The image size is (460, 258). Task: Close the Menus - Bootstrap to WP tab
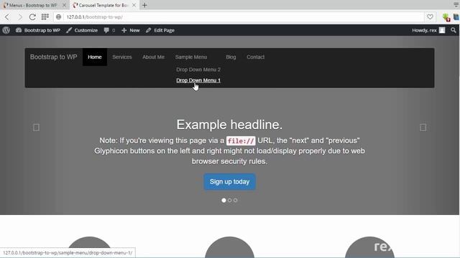pyautogui.click(x=64, y=5)
